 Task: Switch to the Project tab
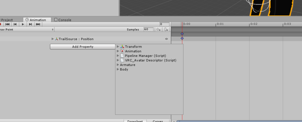point(6,20)
